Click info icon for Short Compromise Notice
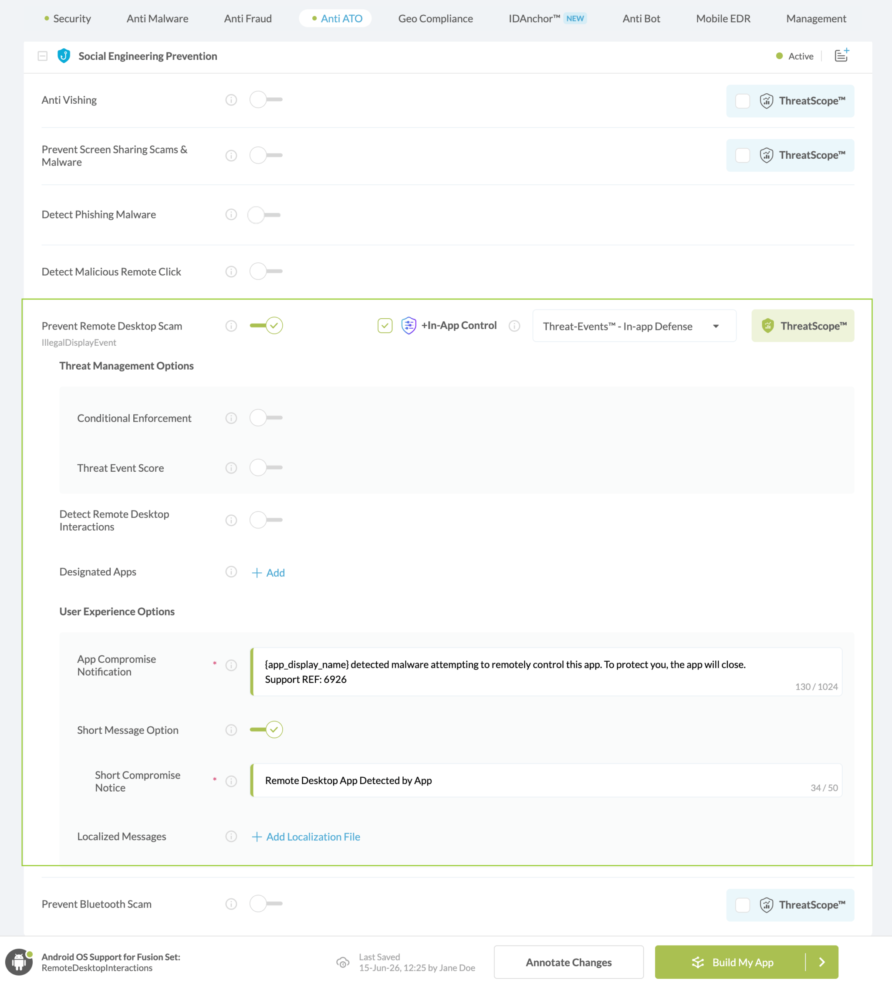 click(231, 781)
